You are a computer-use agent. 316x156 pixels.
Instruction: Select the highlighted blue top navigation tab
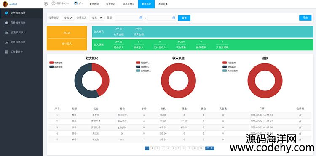click(x=146, y=4)
